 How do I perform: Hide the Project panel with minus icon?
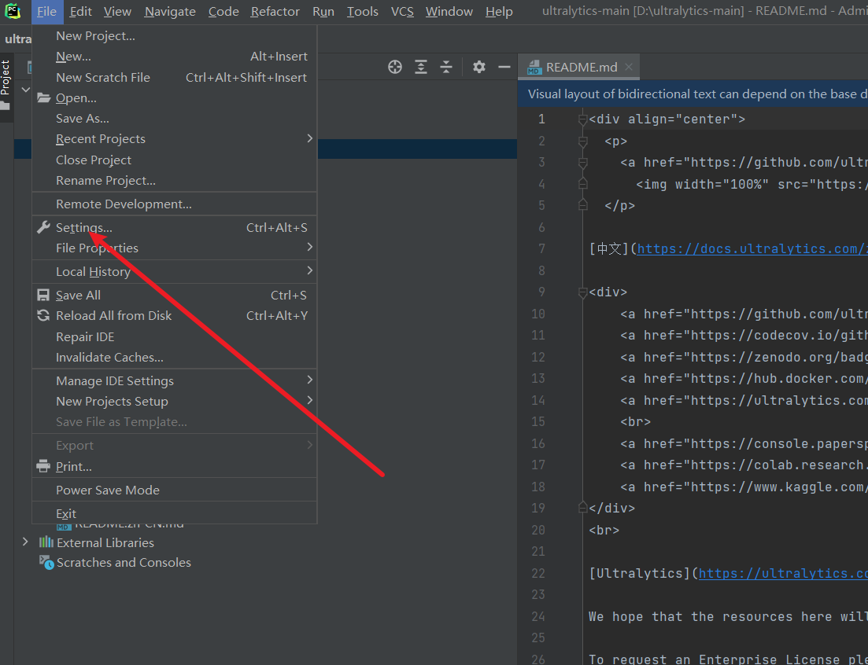tap(504, 67)
